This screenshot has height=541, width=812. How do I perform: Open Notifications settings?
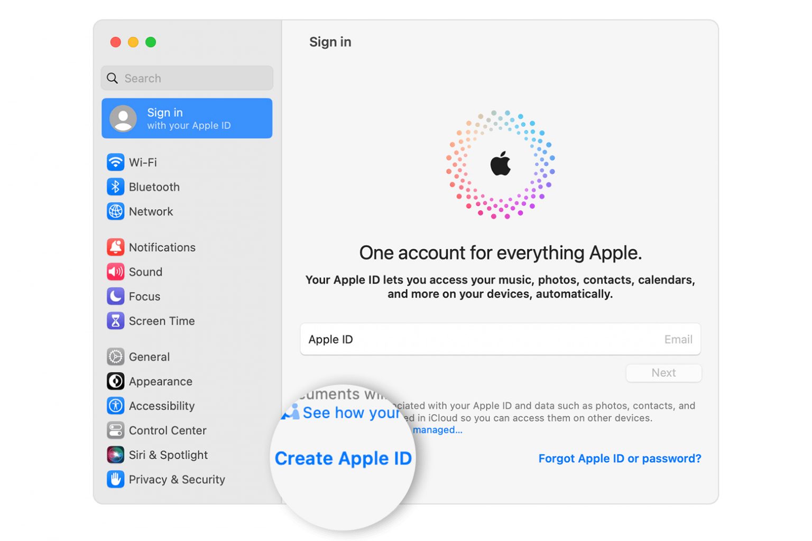pos(161,247)
